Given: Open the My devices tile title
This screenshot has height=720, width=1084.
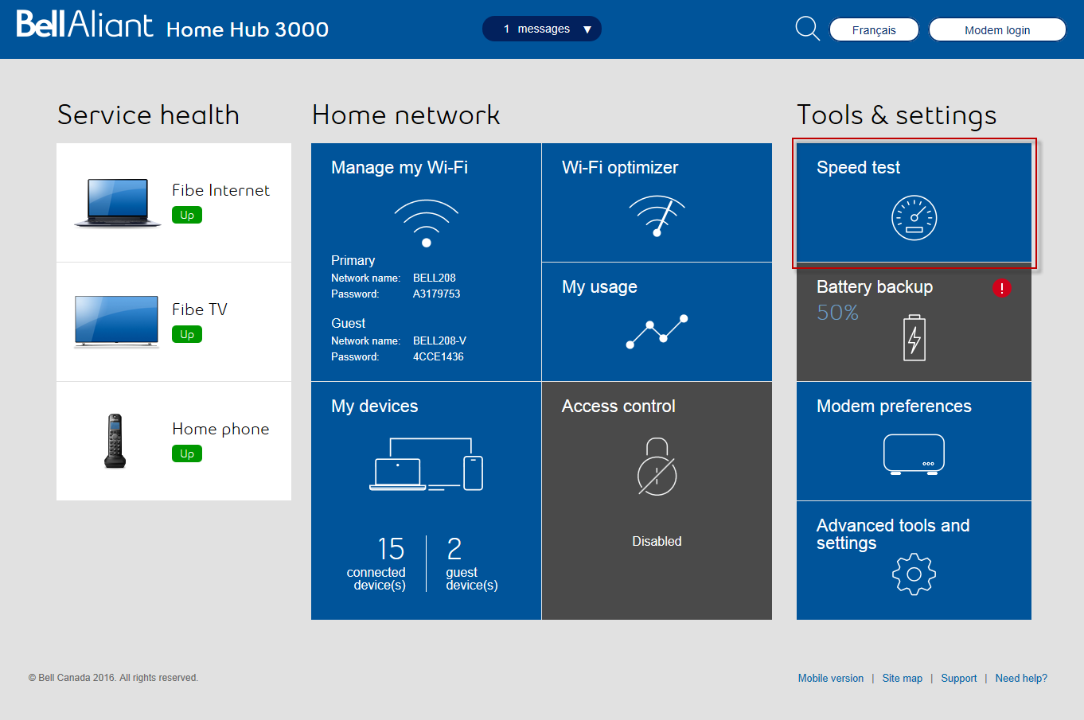Looking at the screenshot, I should 374,407.
